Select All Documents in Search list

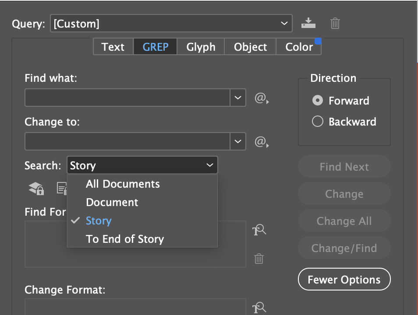coord(123,184)
